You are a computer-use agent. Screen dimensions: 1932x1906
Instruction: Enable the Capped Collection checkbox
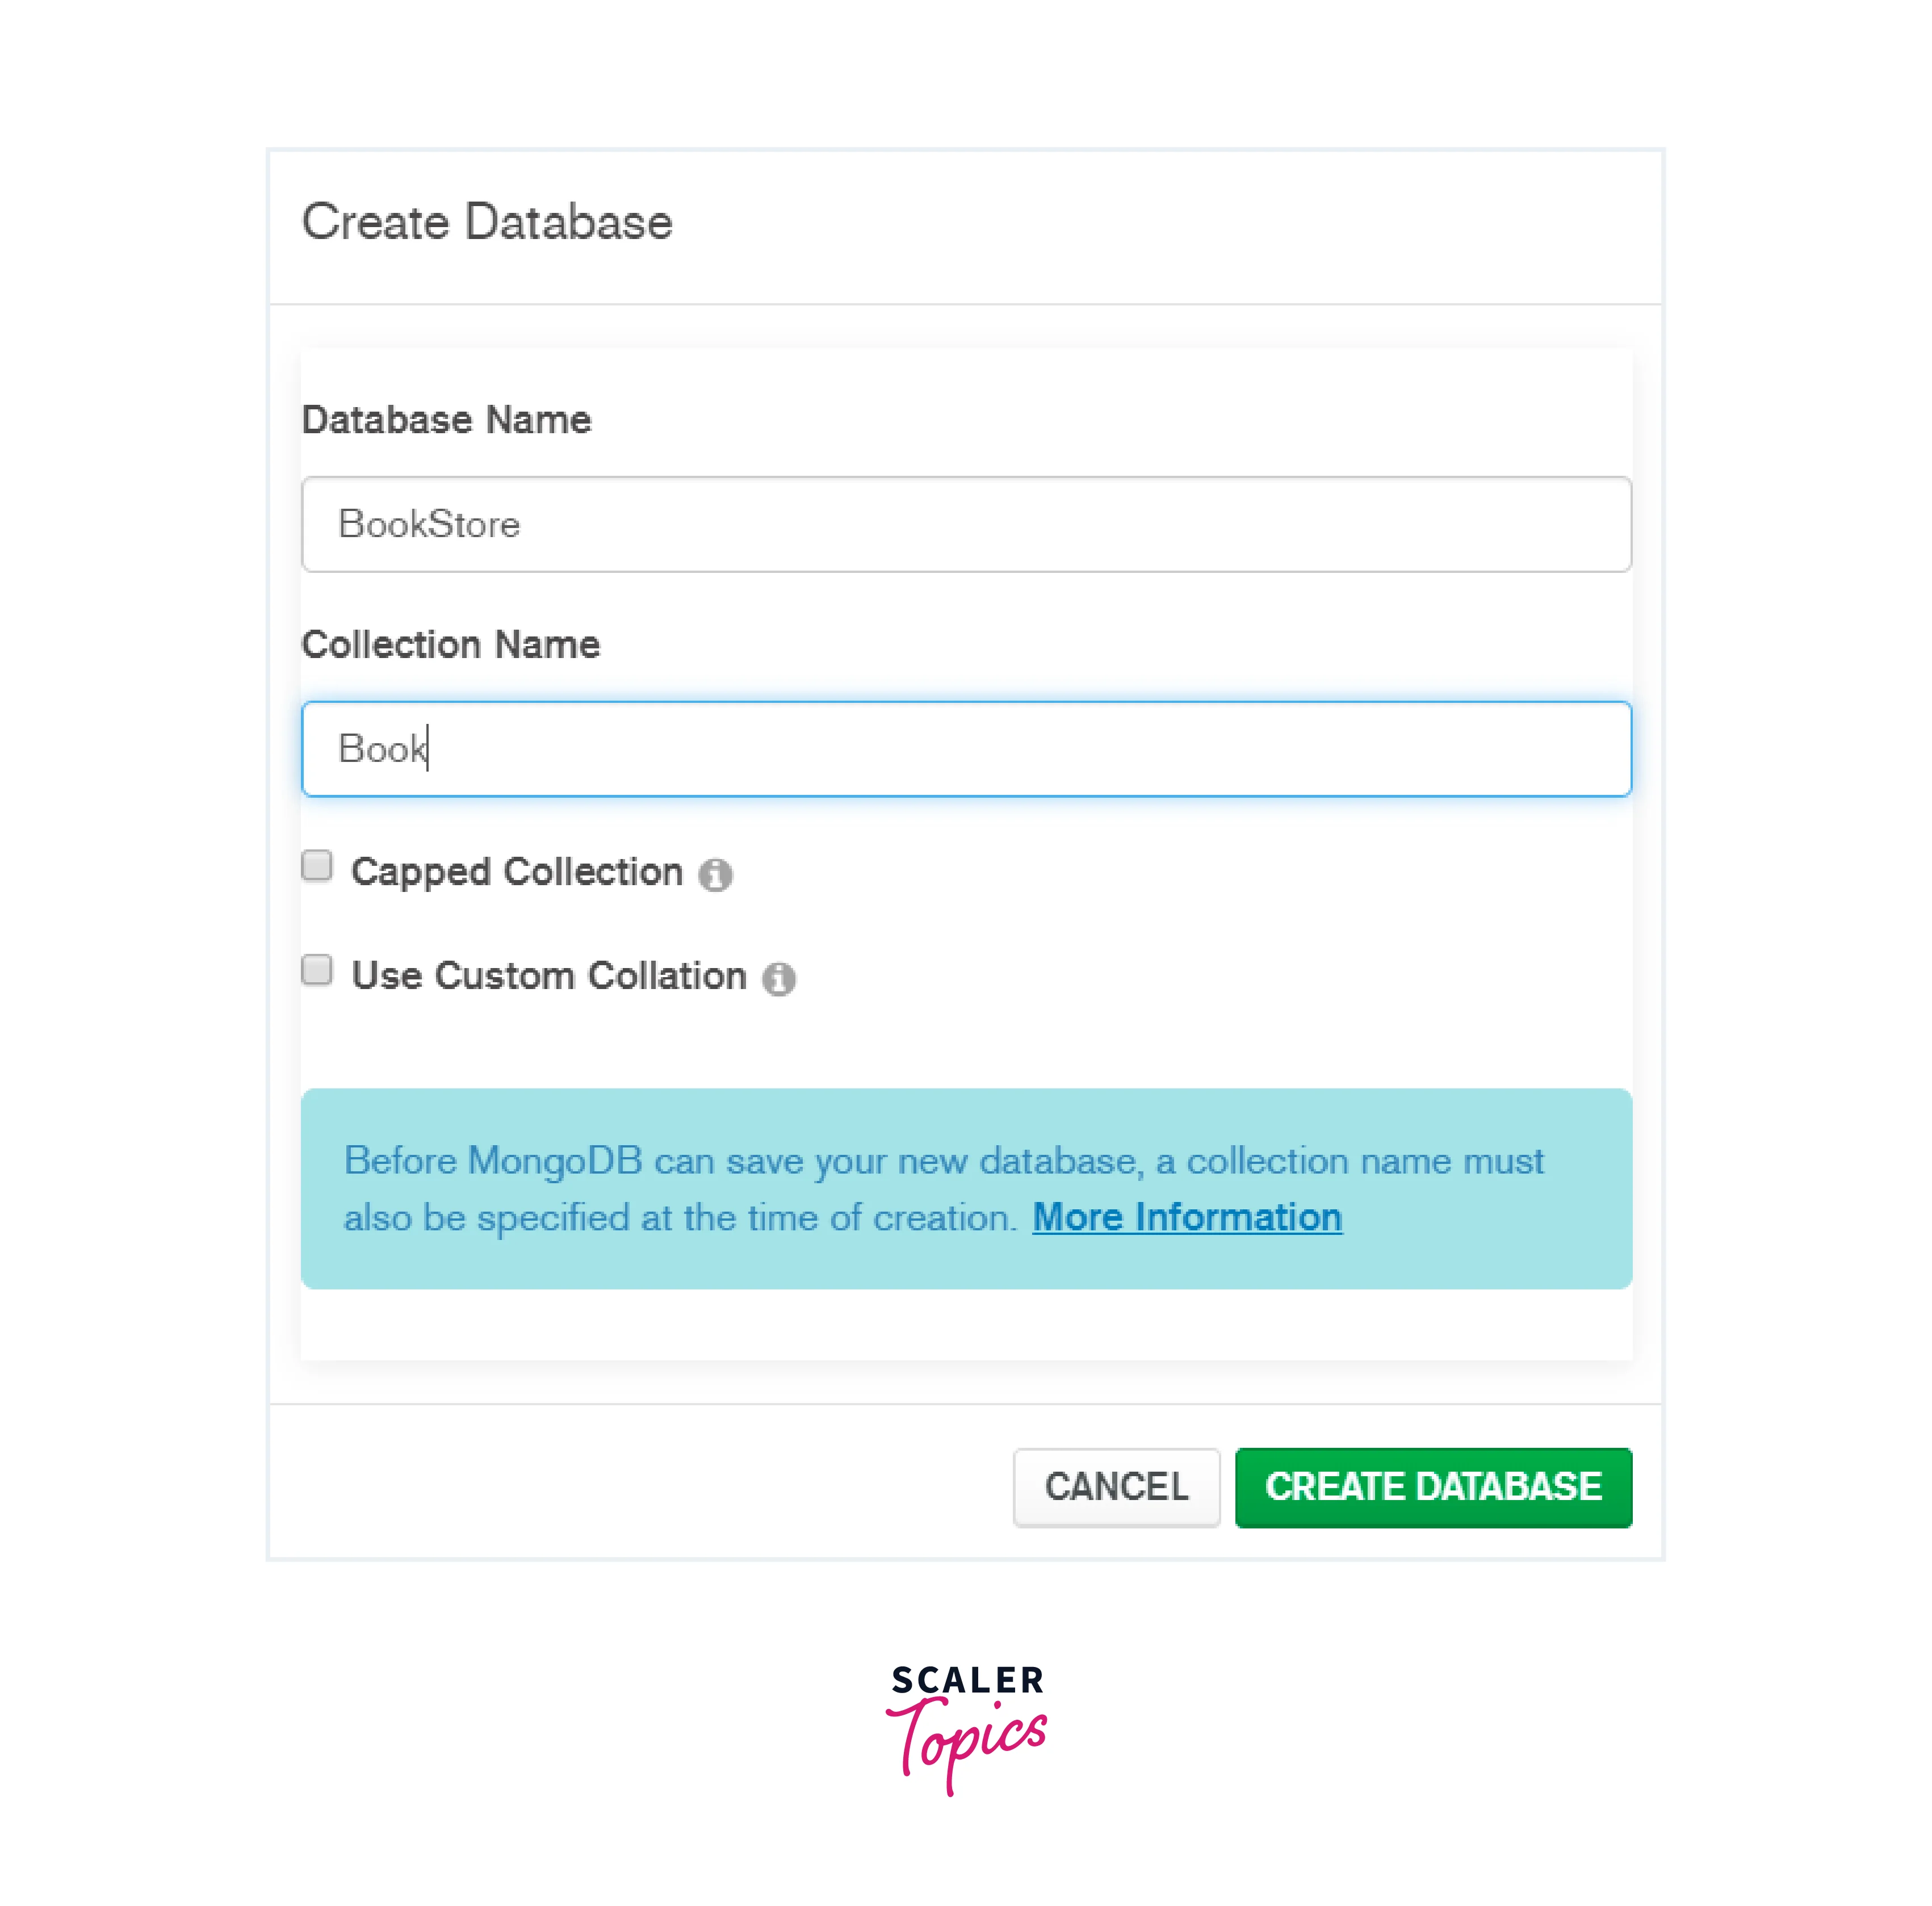[x=317, y=866]
